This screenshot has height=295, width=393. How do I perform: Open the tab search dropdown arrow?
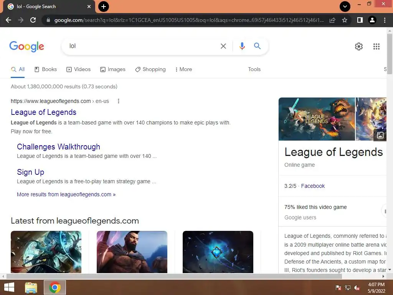click(x=345, y=7)
